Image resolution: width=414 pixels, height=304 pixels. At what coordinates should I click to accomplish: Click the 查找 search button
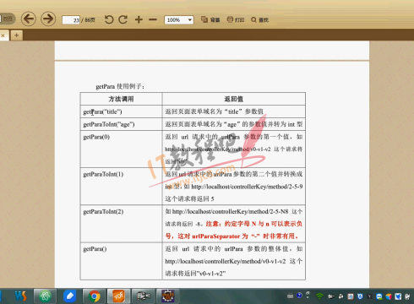(x=259, y=19)
